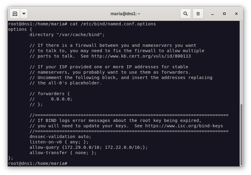Click the 0.0.0.0 forwarders placeholder
This screenshot has height=175, width=251.
pos(62,99)
